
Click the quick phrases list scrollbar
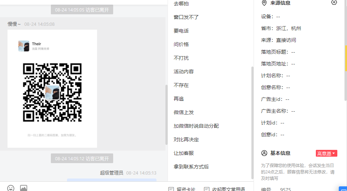pos(252,123)
